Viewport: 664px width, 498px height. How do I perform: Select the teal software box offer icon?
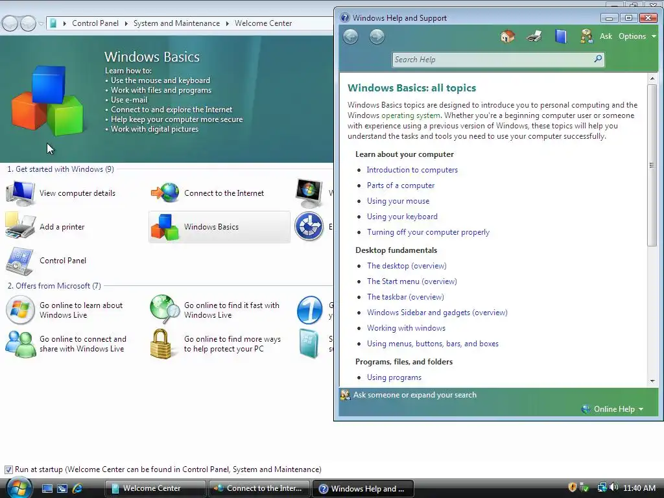point(309,344)
